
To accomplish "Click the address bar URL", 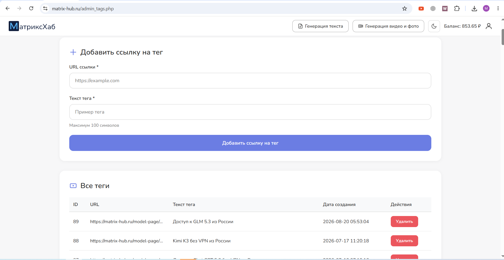I will coord(83,9).
